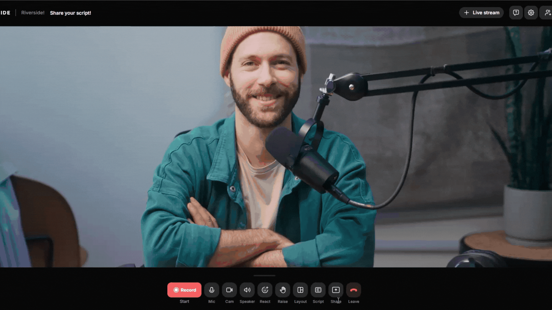
Task: Open the React emoji picker
Action: [x=265, y=290]
